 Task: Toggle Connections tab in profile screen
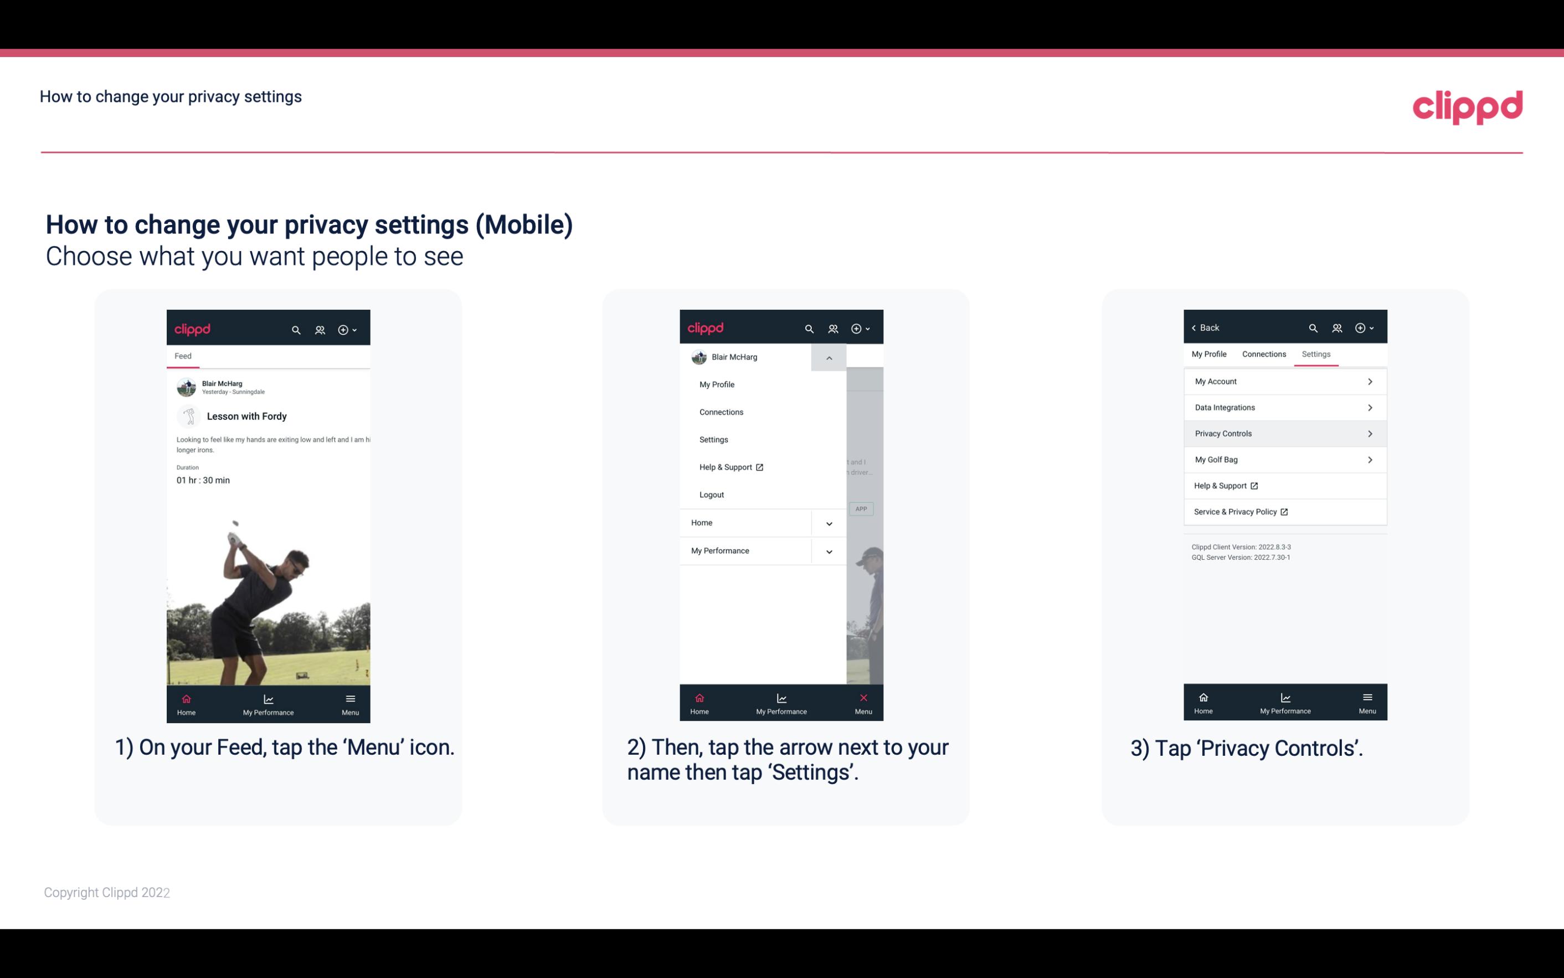tap(1262, 354)
